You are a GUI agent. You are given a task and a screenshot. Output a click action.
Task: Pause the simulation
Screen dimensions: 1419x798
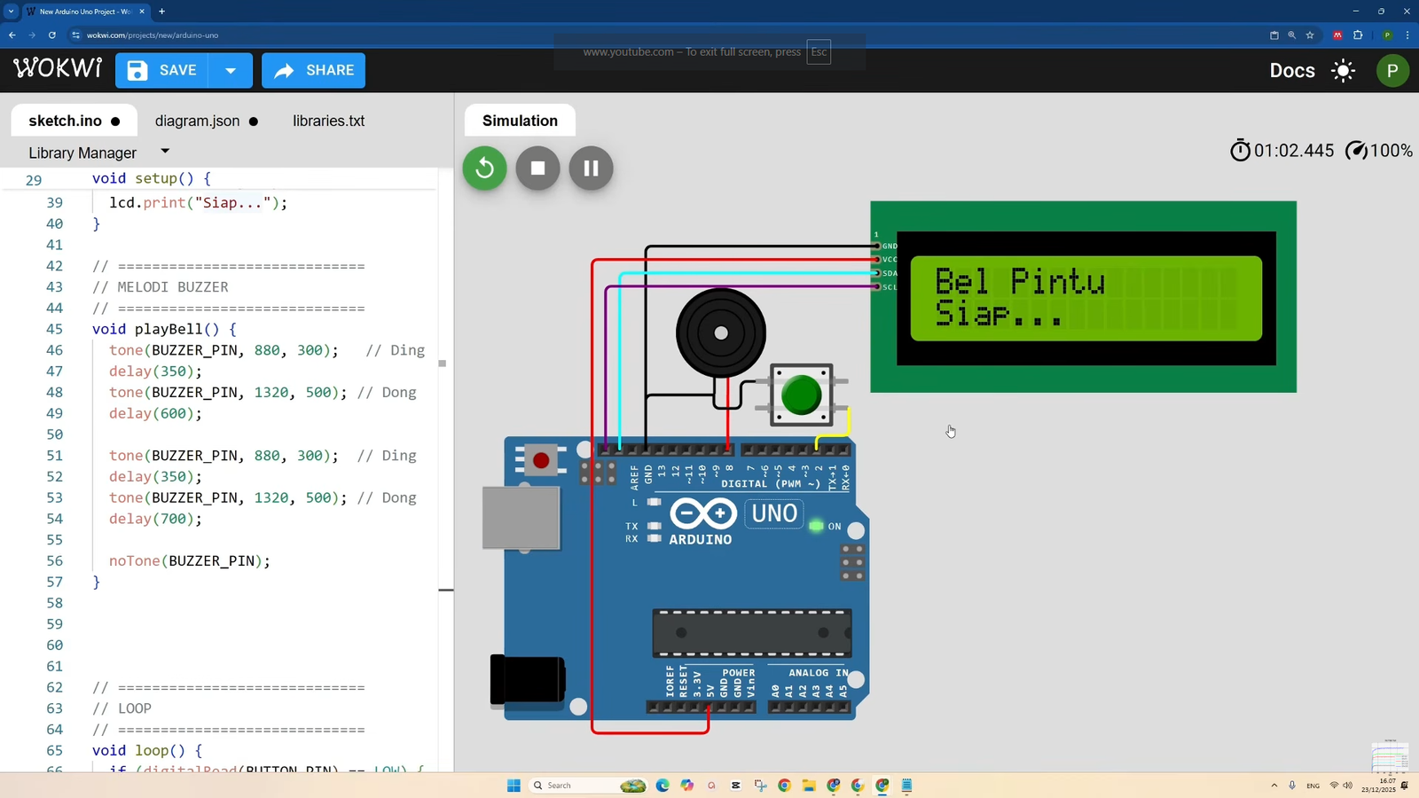click(x=591, y=168)
